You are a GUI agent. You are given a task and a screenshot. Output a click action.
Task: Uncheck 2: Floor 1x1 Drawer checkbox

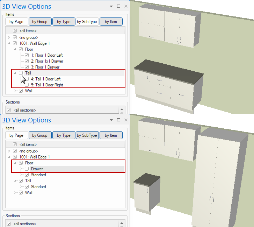coord(27,61)
